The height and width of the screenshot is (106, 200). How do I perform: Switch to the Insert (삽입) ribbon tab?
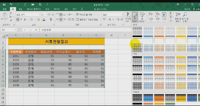point(20,9)
